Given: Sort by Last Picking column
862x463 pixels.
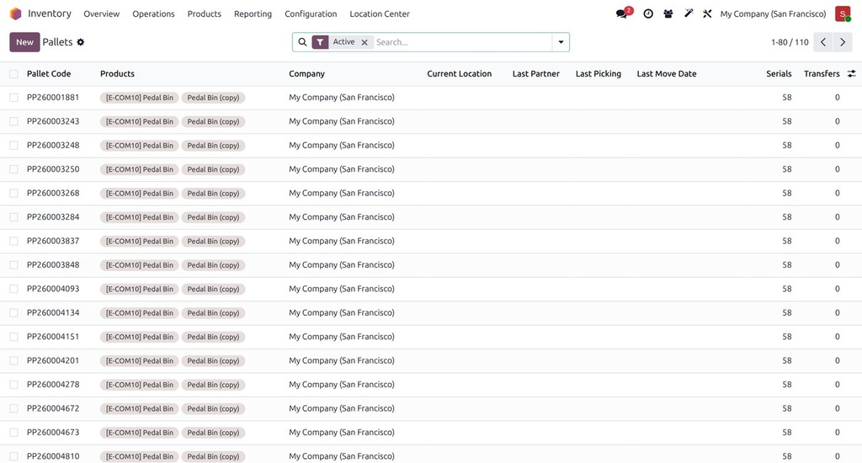Looking at the screenshot, I should [x=599, y=74].
